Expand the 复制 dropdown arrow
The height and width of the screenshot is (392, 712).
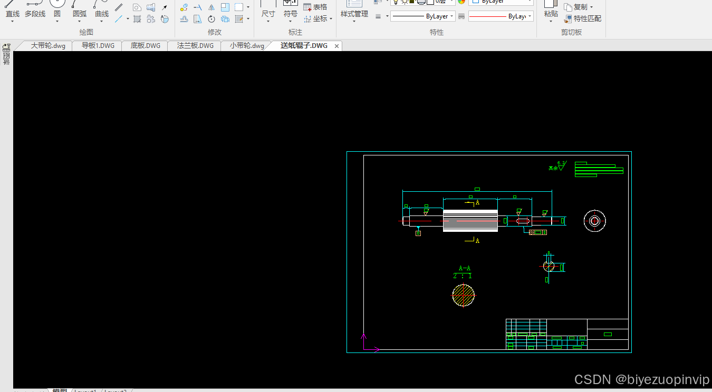pos(591,7)
